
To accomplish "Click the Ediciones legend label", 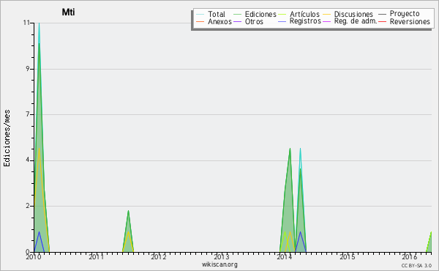I will pos(260,14).
